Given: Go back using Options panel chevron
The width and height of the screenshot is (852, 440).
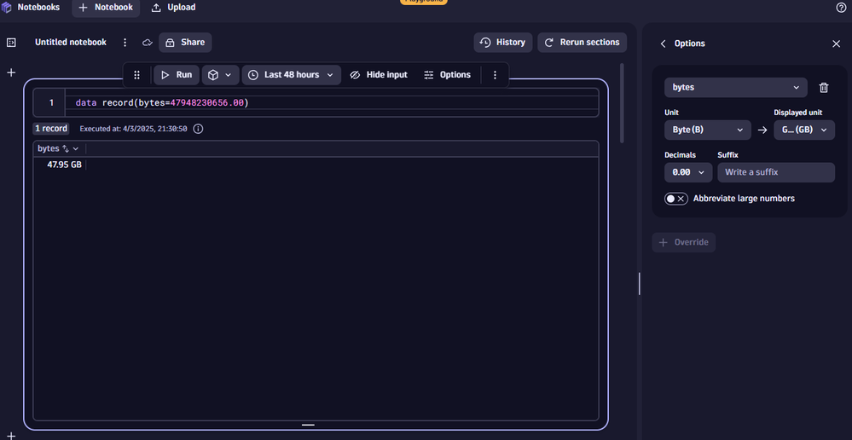Looking at the screenshot, I should (x=663, y=43).
